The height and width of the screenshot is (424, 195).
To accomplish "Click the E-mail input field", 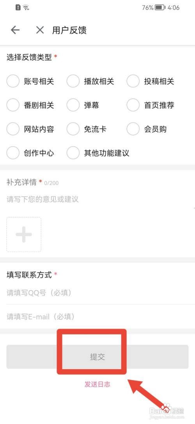I will pos(97,316).
